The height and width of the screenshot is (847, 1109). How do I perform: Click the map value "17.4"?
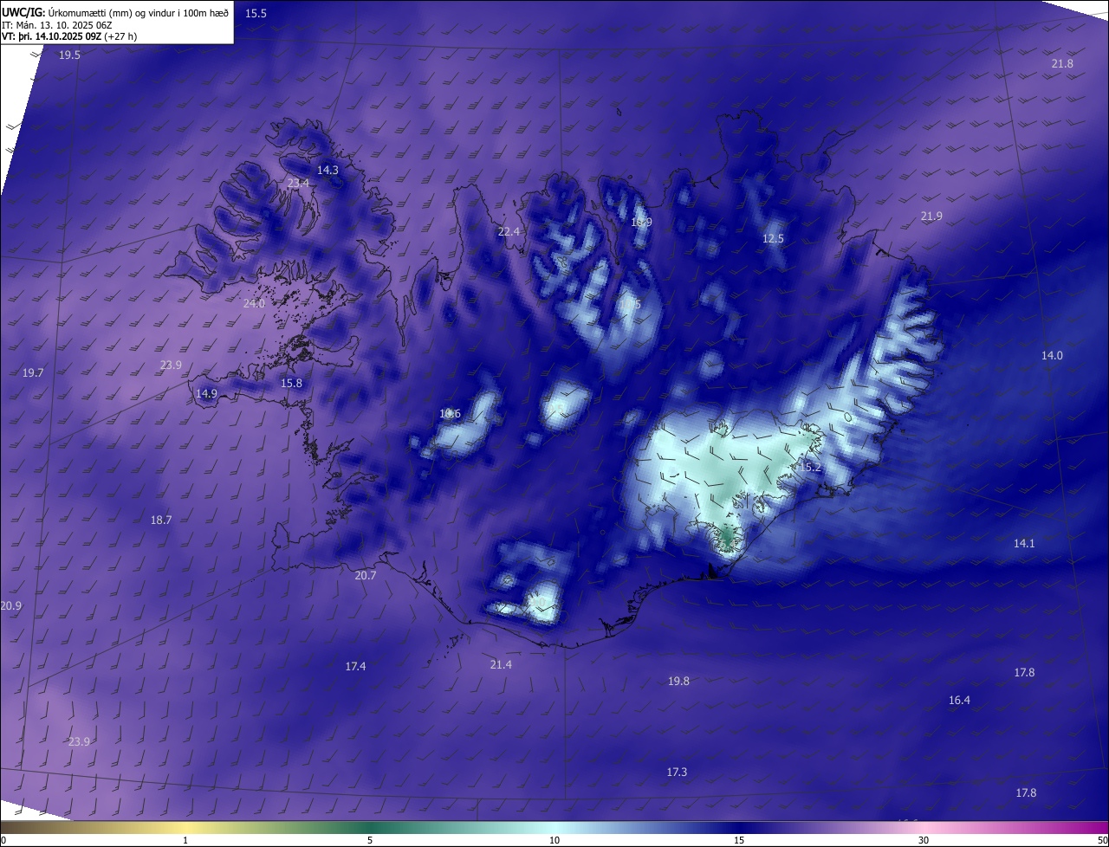coord(355,666)
